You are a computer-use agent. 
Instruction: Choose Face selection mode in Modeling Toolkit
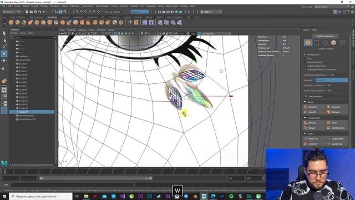(x=333, y=42)
